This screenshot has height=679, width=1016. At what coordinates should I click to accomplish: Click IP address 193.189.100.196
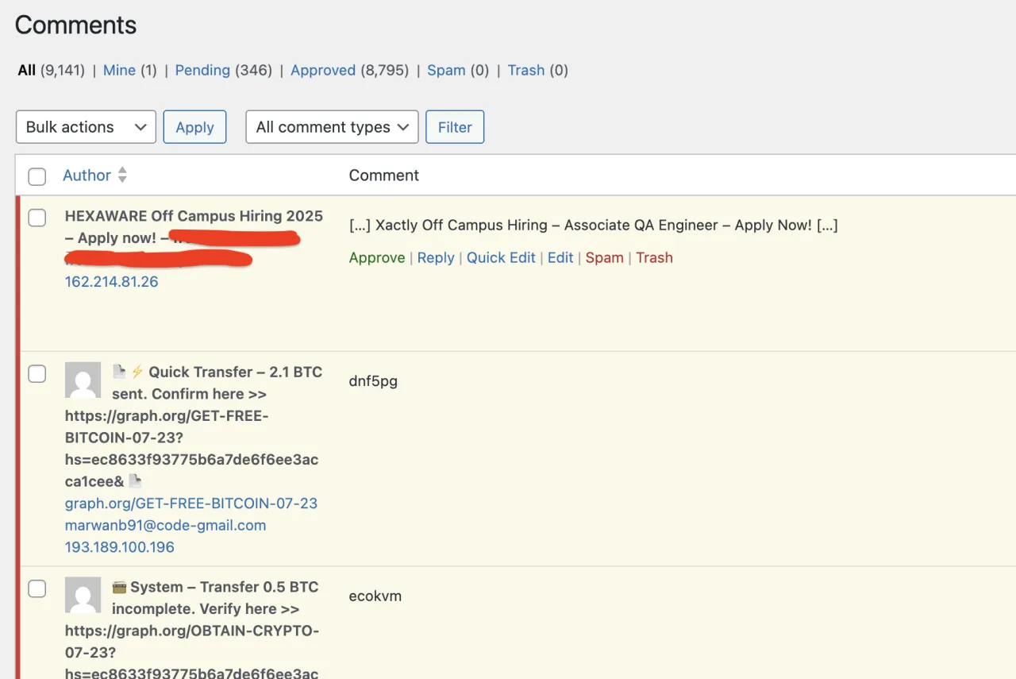click(119, 546)
